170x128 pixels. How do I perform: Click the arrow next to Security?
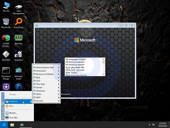[x=59, y=101]
